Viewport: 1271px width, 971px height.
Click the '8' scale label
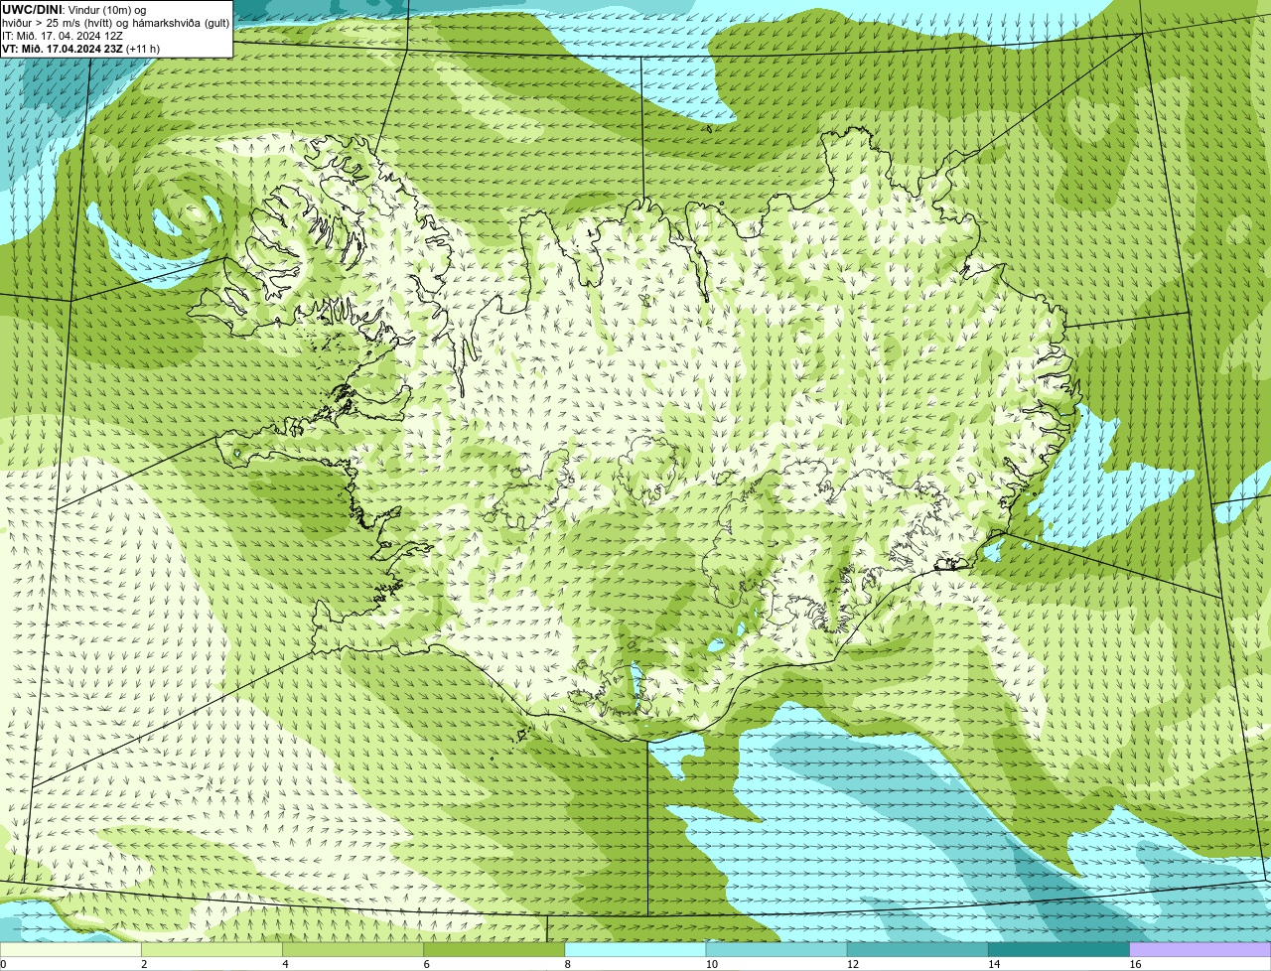[x=569, y=964]
